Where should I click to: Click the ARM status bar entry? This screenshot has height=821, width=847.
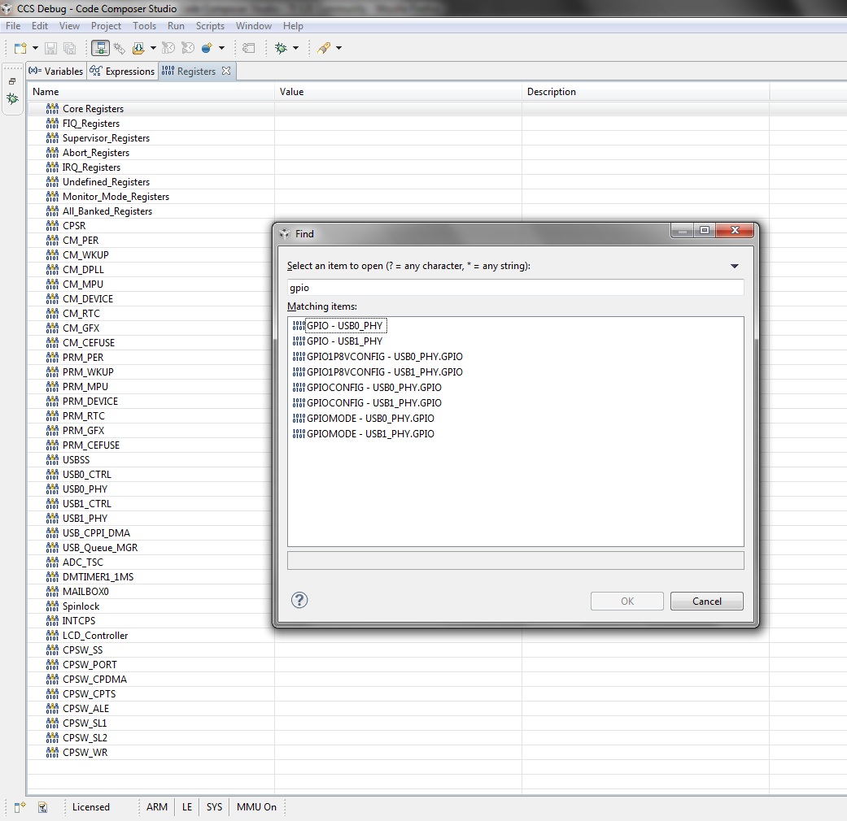(x=157, y=807)
